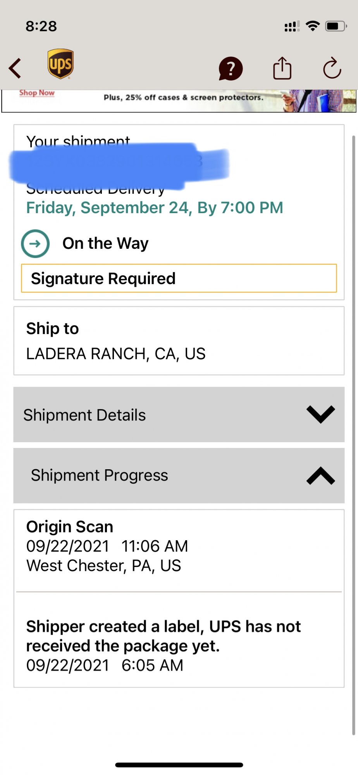The image size is (358, 775).
Task: Click the Shop Now link
Action: pos(37,93)
